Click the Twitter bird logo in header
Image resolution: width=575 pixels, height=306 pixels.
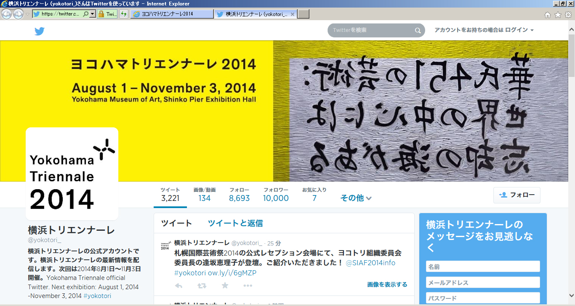tap(40, 31)
